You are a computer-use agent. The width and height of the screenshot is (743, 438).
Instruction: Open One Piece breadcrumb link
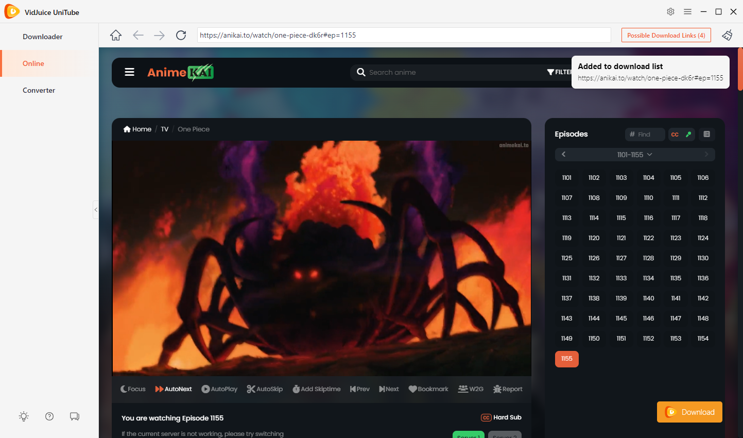click(194, 129)
